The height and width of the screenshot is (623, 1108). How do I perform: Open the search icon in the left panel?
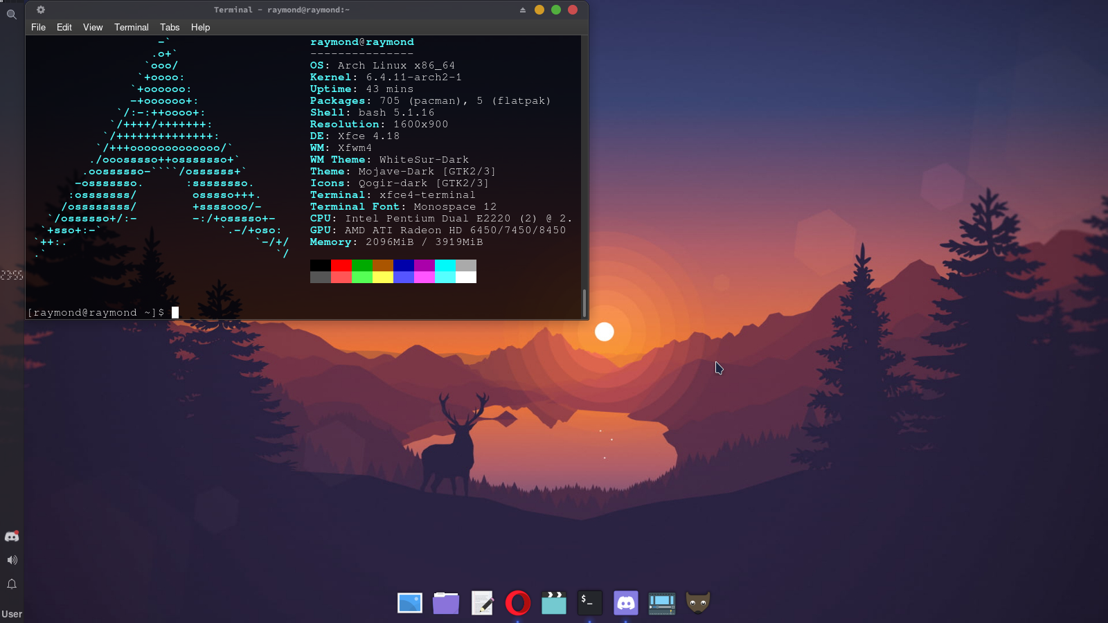coord(11,14)
